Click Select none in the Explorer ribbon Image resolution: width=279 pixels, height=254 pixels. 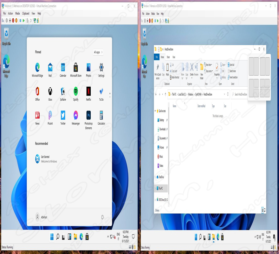pyautogui.click(x=232, y=71)
